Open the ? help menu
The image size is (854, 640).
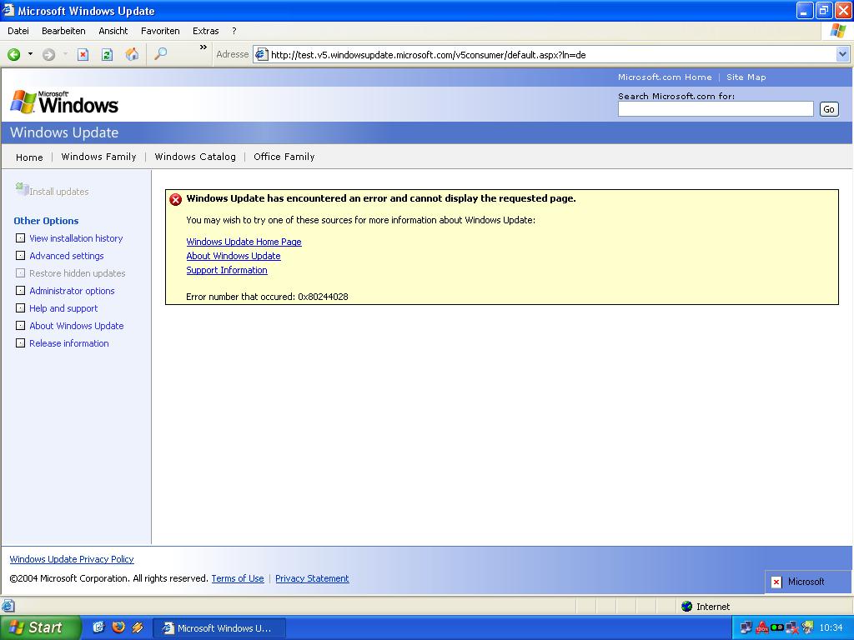point(234,31)
